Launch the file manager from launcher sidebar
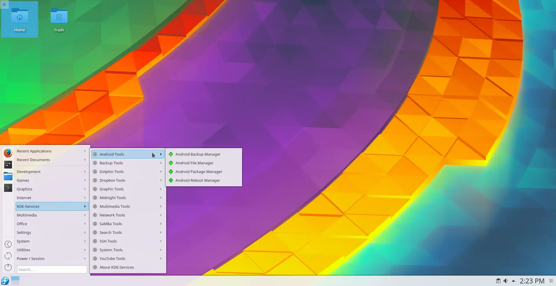Image resolution: width=556 pixels, height=286 pixels. 8,176
